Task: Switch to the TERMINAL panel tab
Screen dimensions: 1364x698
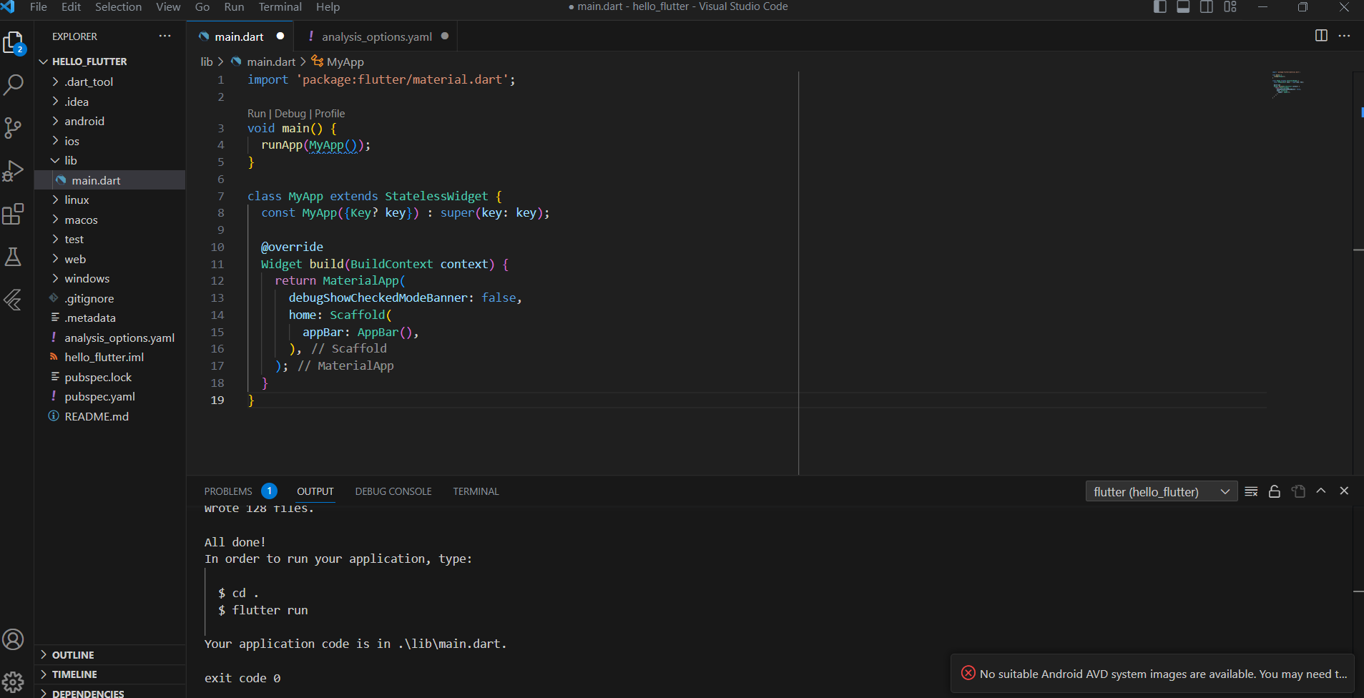Action: [x=476, y=491]
